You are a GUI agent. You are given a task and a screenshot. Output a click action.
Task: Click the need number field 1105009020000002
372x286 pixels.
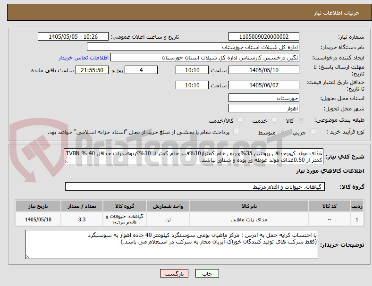(x=263, y=36)
